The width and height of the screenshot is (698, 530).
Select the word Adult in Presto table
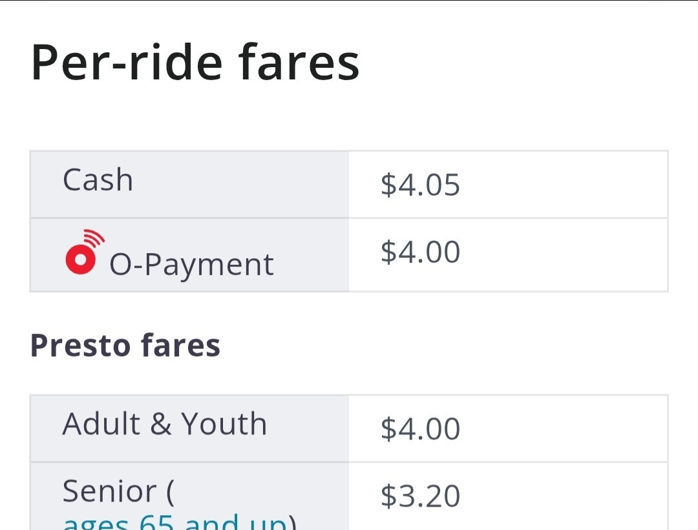tap(101, 423)
